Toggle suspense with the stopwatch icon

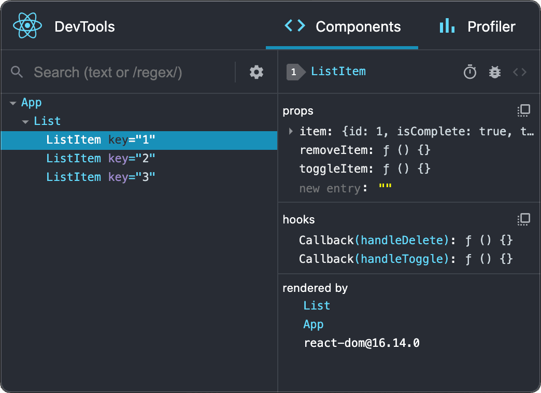(470, 73)
